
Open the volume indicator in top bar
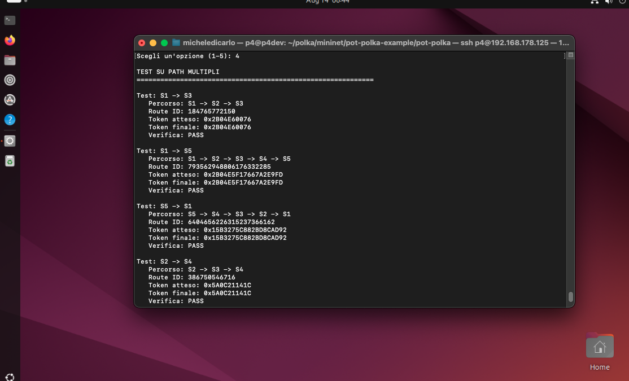(609, 2)
